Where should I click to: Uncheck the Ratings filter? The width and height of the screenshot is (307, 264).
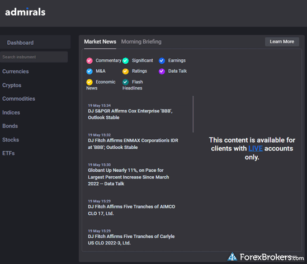(125, 71)
